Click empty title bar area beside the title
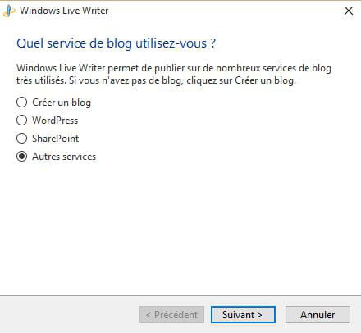The height and width of the screenshot is (333, 361). 224,11
